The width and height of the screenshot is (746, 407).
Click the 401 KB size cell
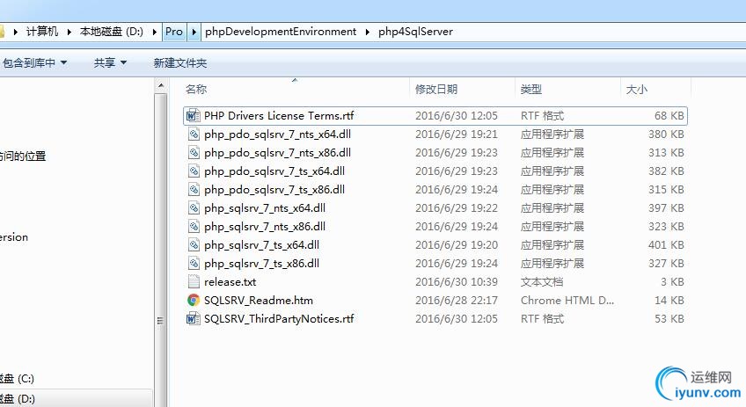(x=666, y=245)
